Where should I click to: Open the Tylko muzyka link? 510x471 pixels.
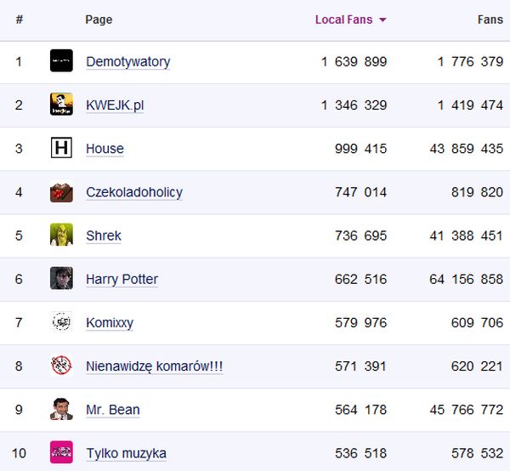click(126, 453)
